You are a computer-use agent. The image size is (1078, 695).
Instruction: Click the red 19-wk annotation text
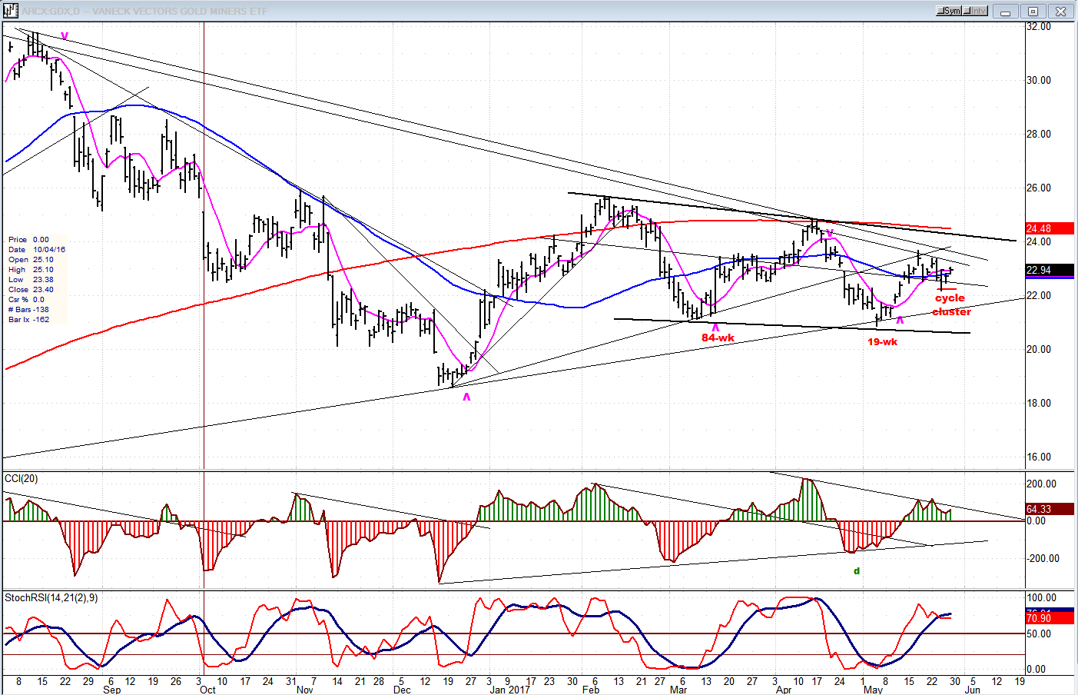(882, 341)
